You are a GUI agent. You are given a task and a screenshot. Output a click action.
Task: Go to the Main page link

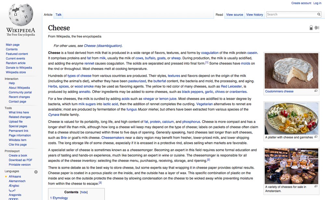[13, 45]
